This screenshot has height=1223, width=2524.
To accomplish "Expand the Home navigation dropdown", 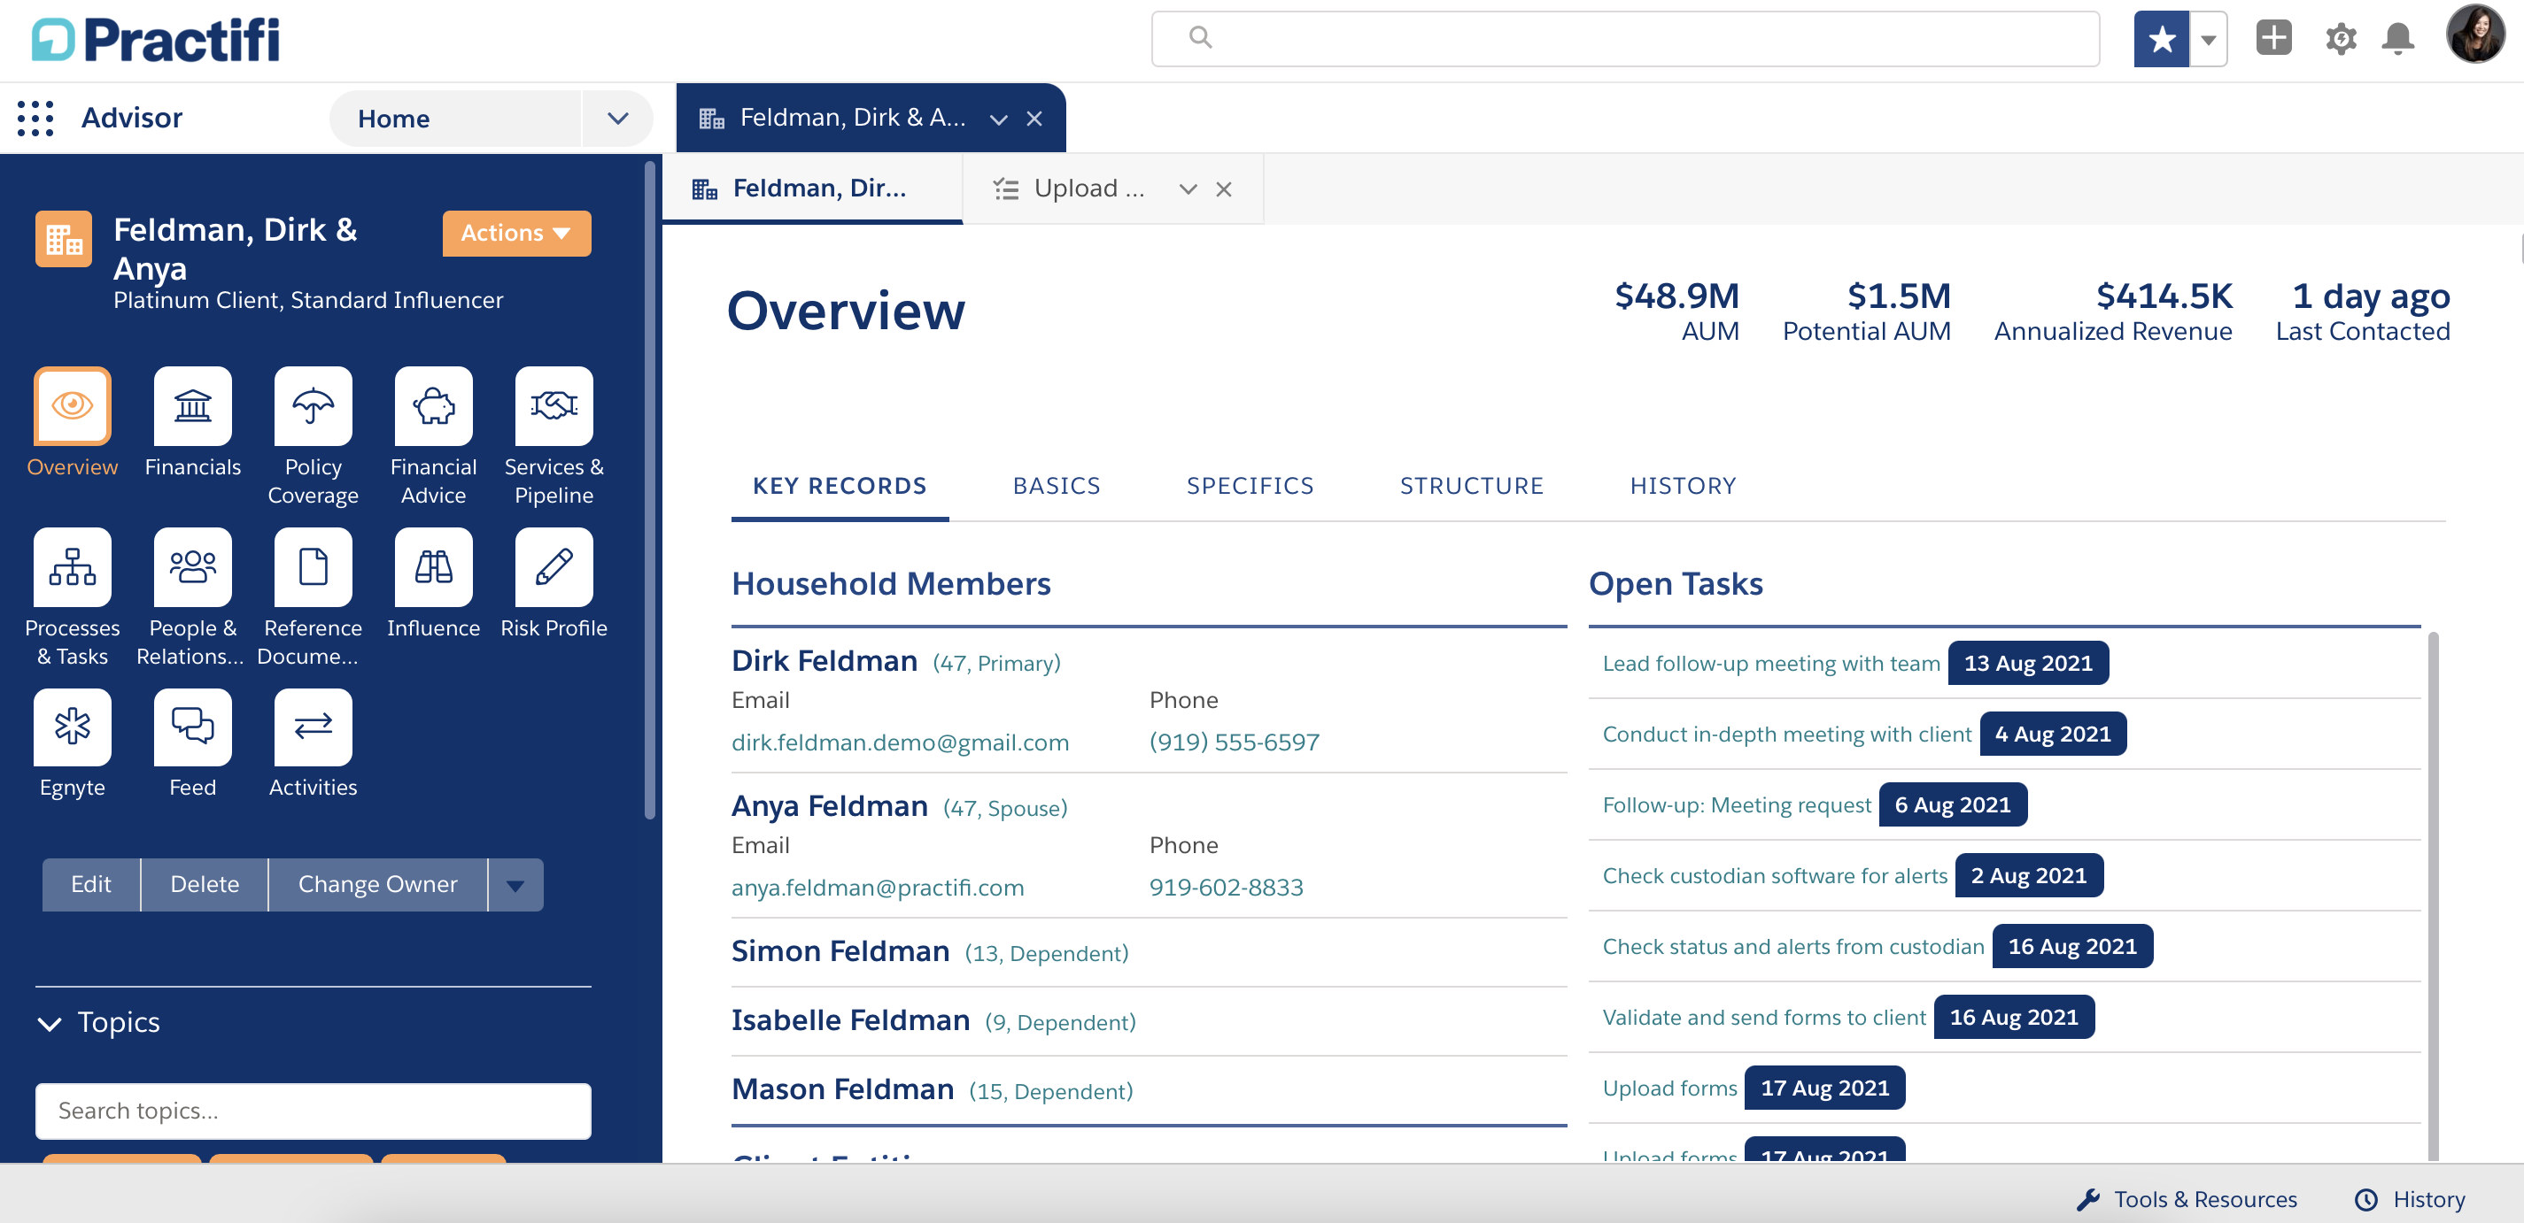I will pyautogui.click(x=617, y=118).
